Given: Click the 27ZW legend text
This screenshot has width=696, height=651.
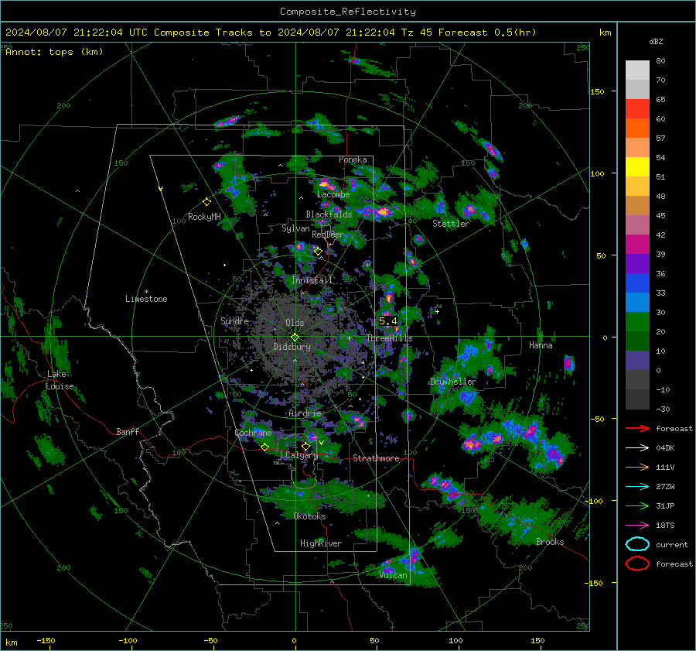Looking at the screenshot, I should pos(665,487).
